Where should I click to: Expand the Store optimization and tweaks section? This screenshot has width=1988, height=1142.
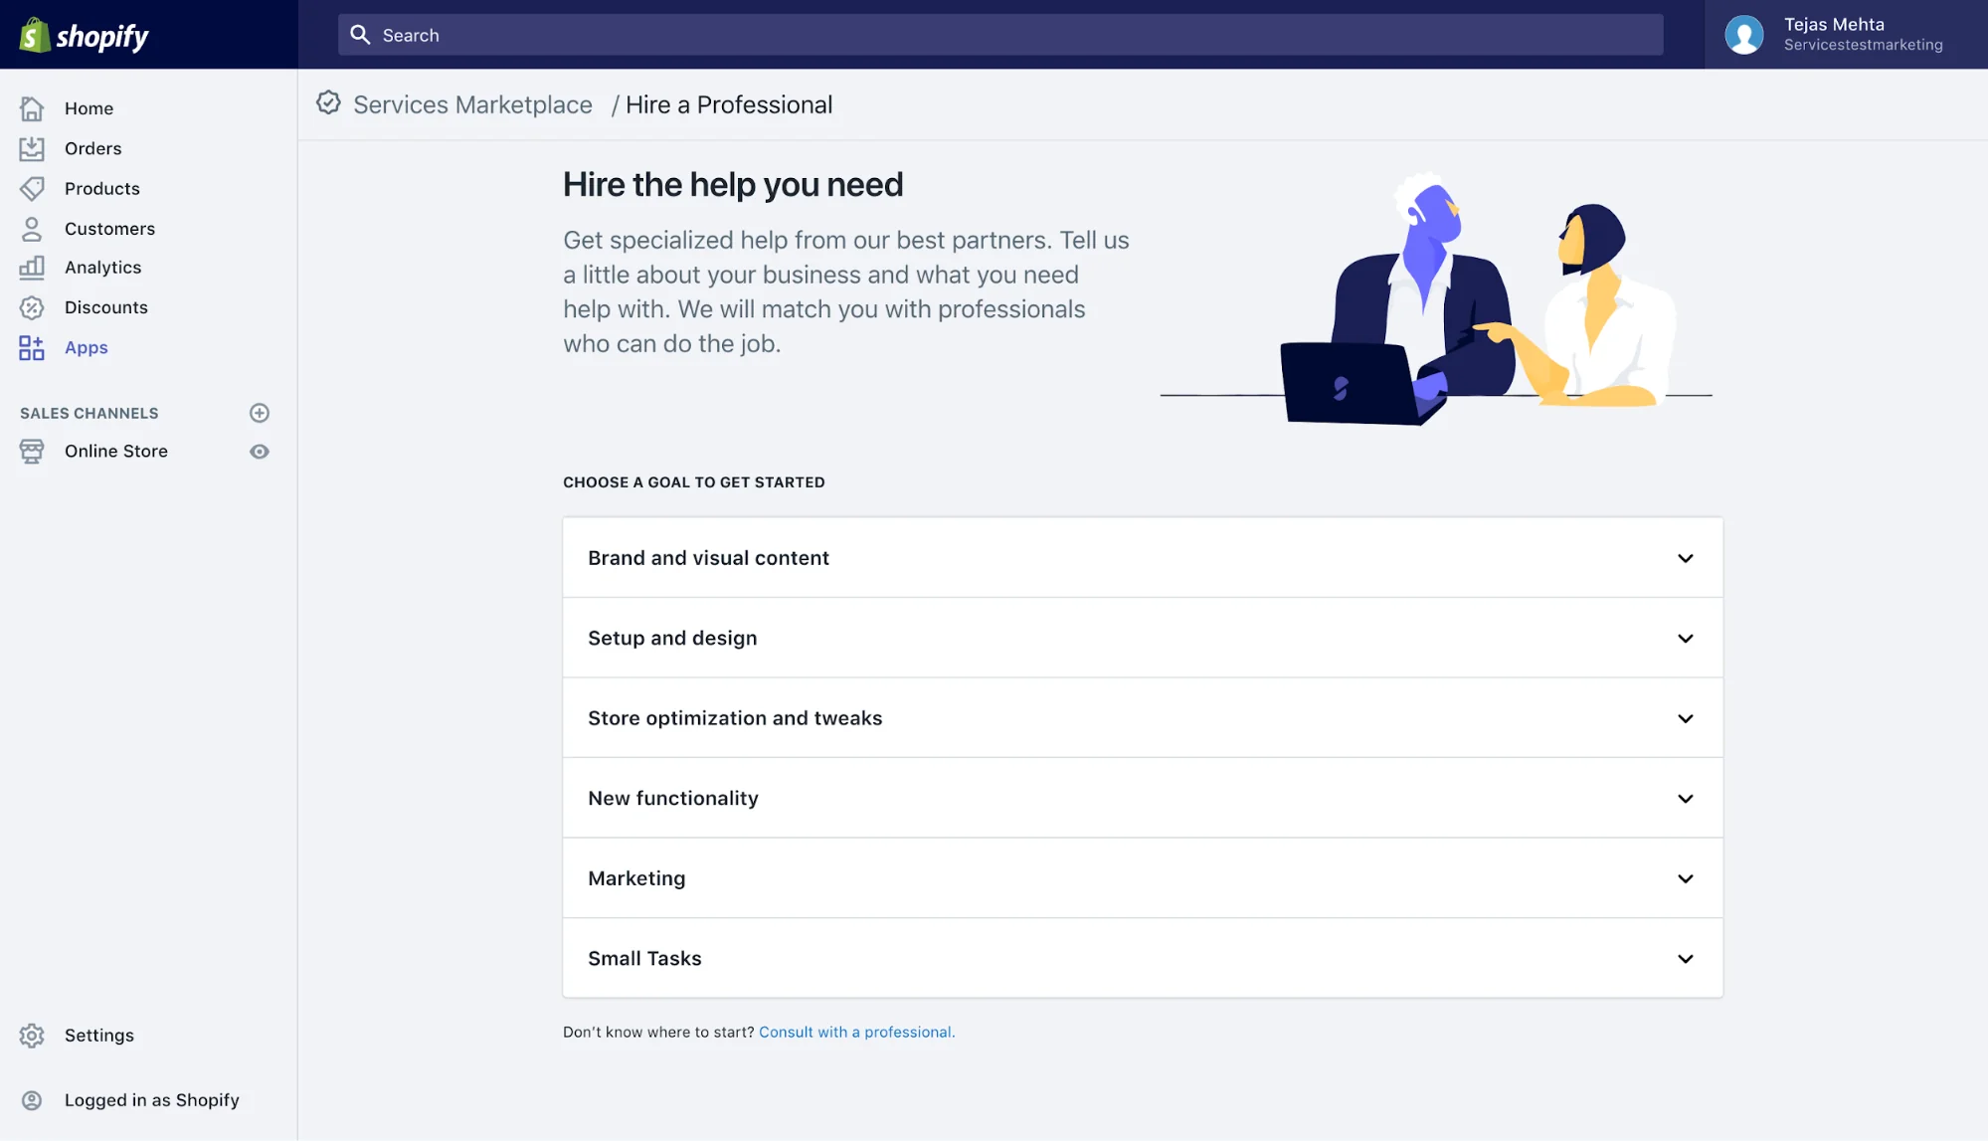tap(1143, 717)
